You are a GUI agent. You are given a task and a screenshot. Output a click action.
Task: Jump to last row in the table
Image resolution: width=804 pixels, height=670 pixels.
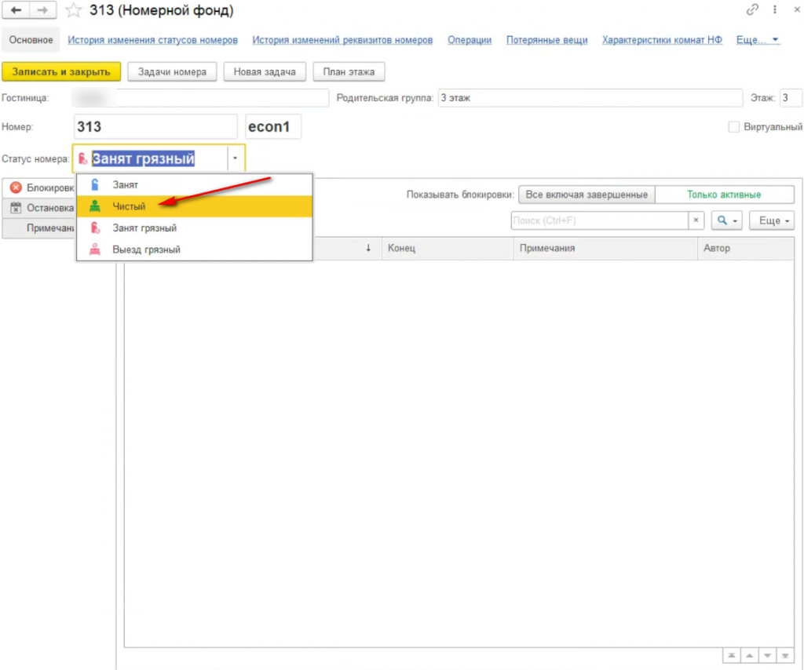pyautogui.click(x=785, y=656)
